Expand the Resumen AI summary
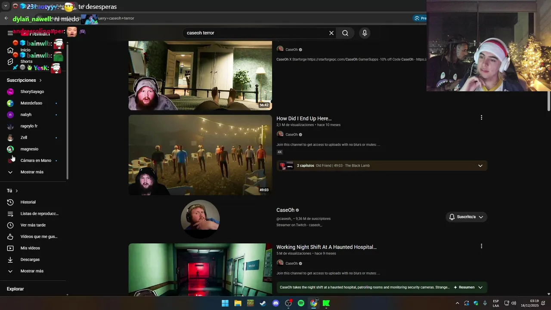The image size is (551, 310). [468, 287]
